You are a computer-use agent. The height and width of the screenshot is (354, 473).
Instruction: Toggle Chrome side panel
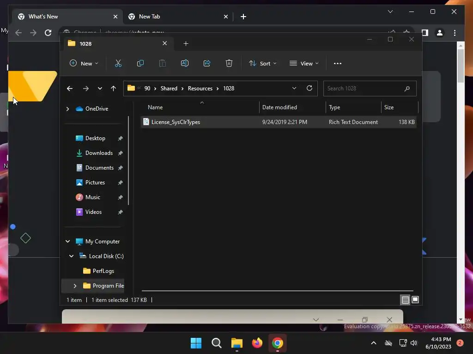tap(425, 33)
